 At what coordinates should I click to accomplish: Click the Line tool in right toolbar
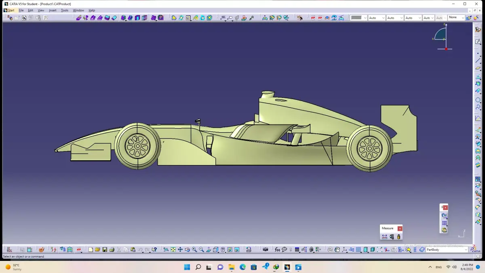coord(478,61)
